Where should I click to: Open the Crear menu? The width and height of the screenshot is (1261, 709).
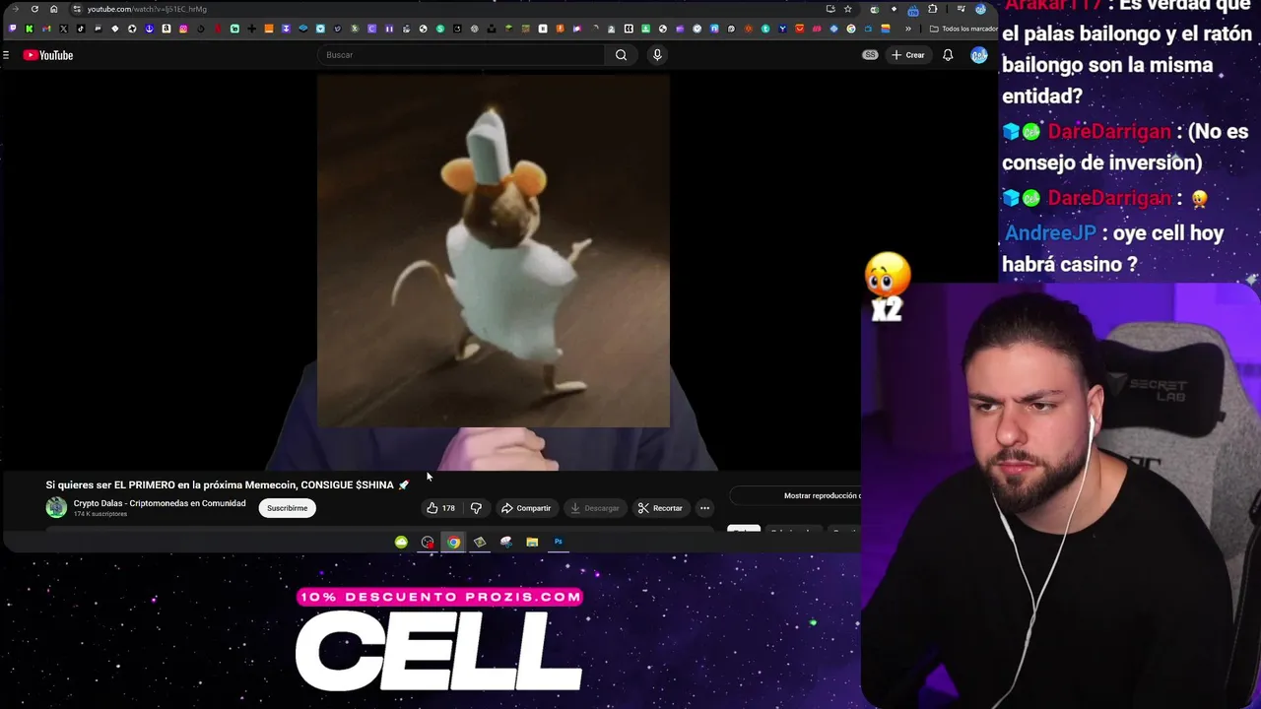pos(908,55)
